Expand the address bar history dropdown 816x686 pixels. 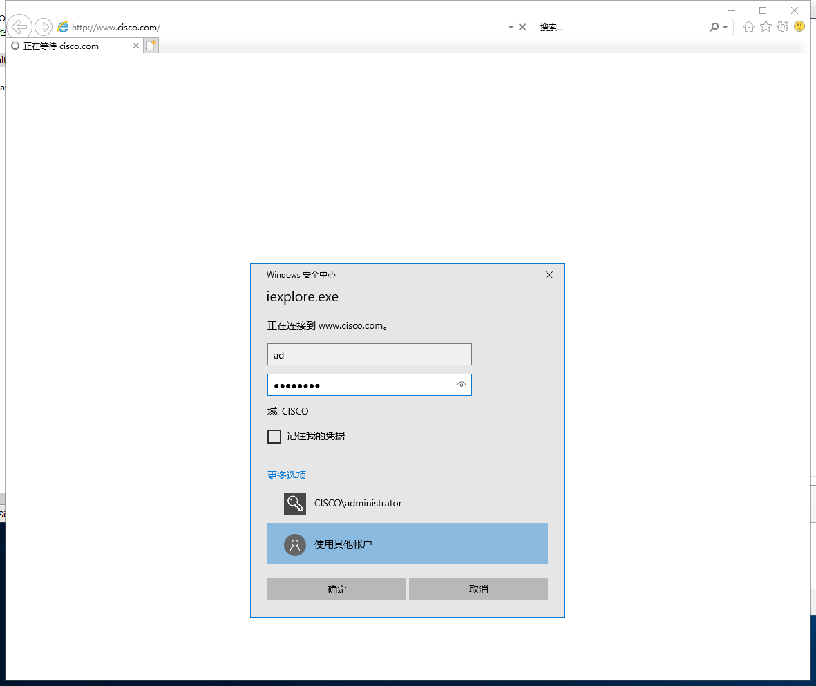[511, 27]
